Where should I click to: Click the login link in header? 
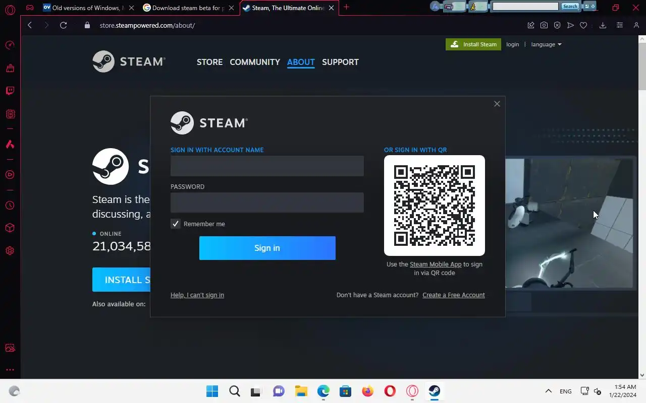[x=513, y=44]
